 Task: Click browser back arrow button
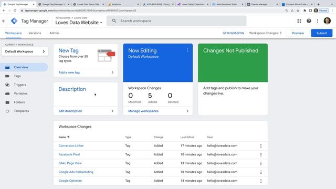(x=4, y=10)
